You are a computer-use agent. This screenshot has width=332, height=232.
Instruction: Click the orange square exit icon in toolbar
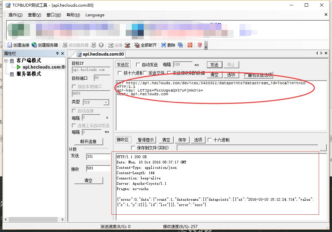(190, 45)
